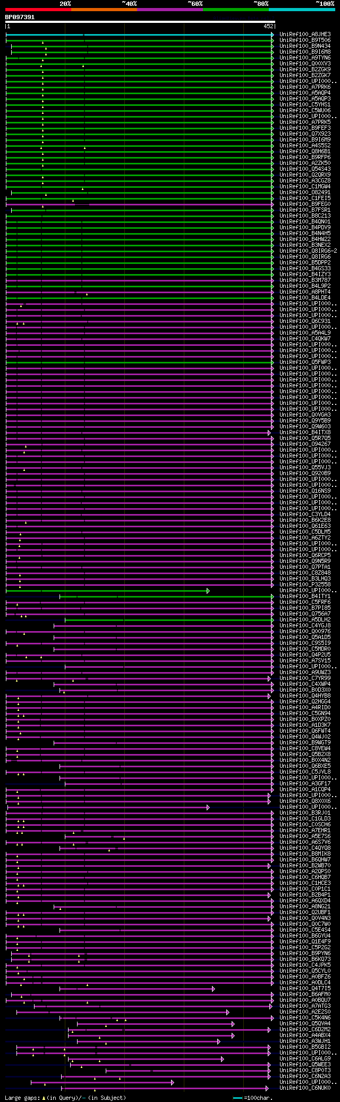Select the UniRef100_A5A4L9 label
Image resolution: width=340 pixels, height=1102 pixels.
[305, 333]
